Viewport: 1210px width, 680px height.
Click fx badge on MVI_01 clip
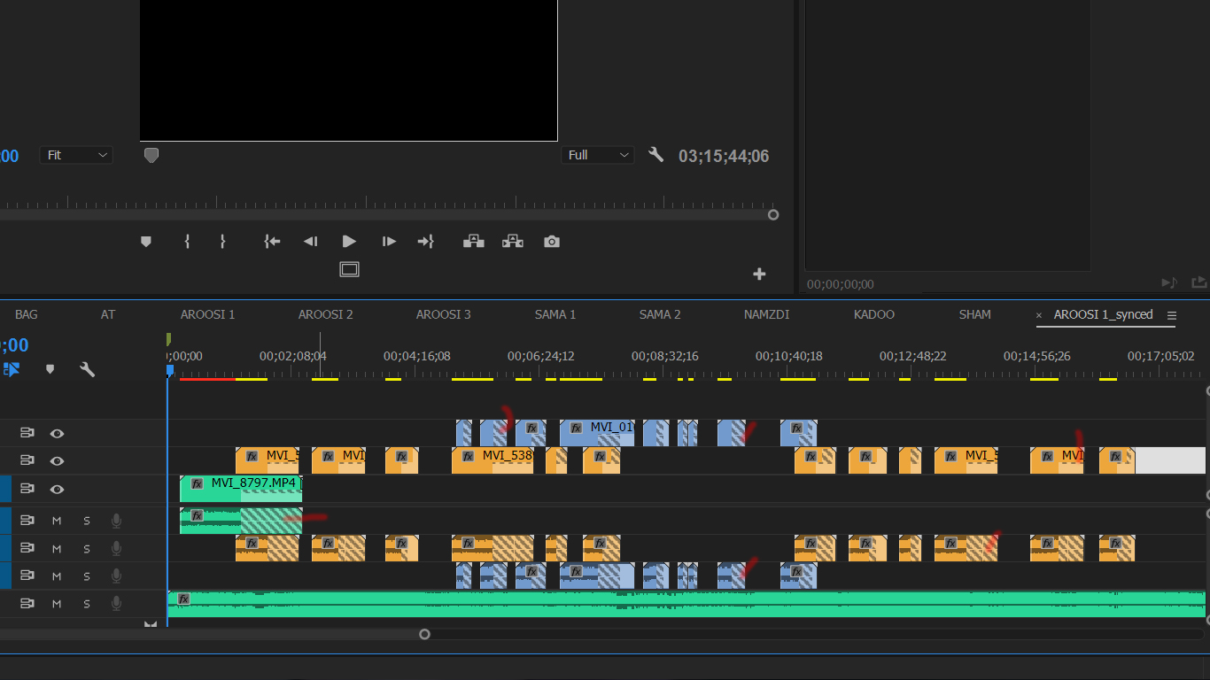click(x=576, y=428)
